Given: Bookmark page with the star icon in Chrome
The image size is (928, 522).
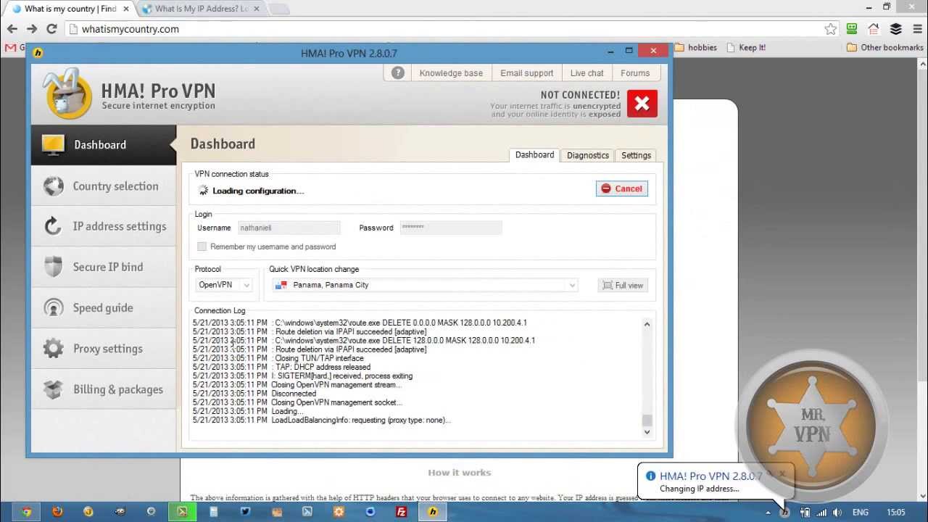Looking at the screenshot, I should (831, 29).
